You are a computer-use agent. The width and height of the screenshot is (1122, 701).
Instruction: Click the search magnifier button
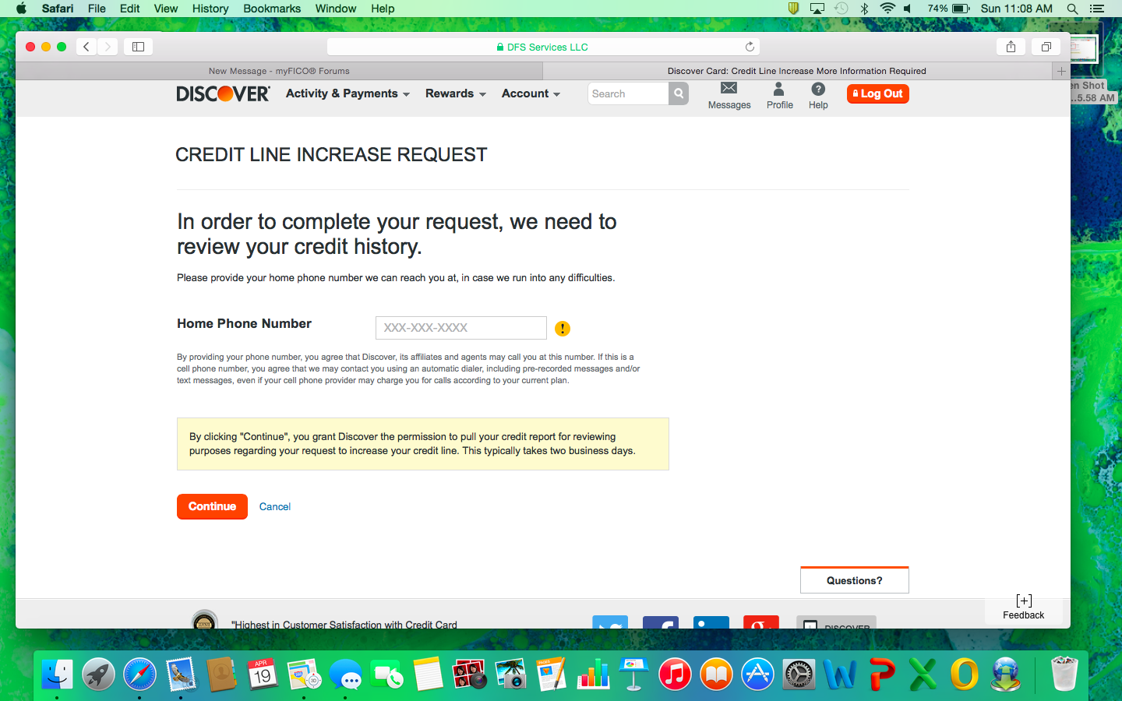click(679, 93)
